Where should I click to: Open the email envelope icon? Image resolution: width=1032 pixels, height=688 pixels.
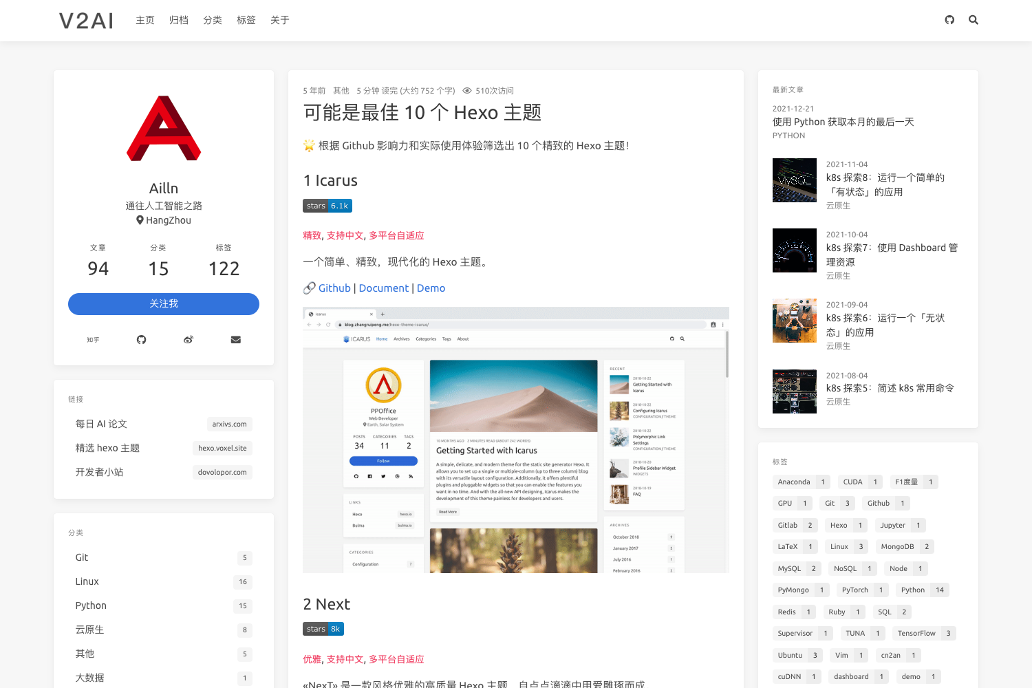click(x=236, y=340)
